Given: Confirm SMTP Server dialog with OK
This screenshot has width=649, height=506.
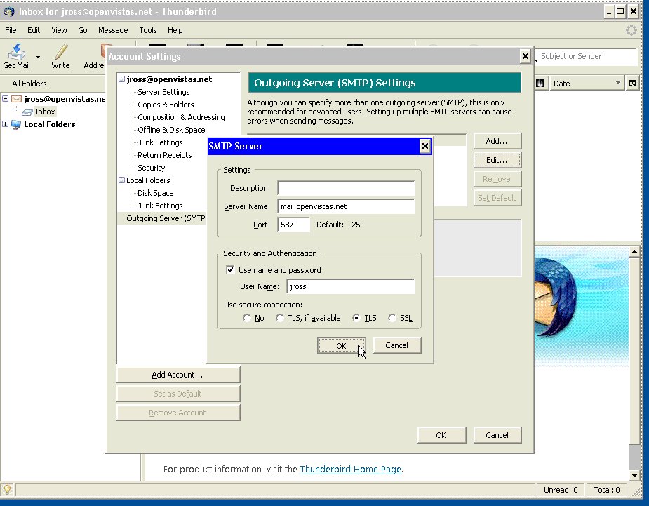Looking at the screenshot, I should (x=342, y=345).
